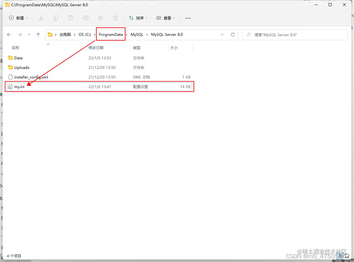
Task: Click the Share icon in toolbar
Action: pos(101,18)
